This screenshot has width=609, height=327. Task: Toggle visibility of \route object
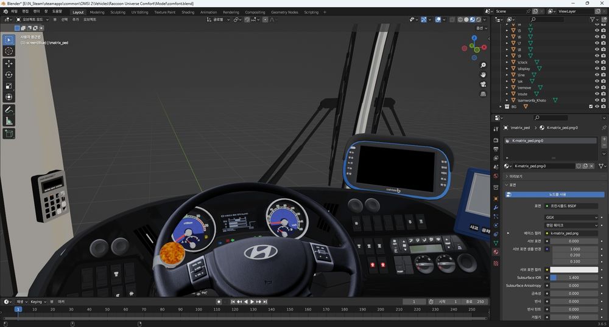point(597,94)
